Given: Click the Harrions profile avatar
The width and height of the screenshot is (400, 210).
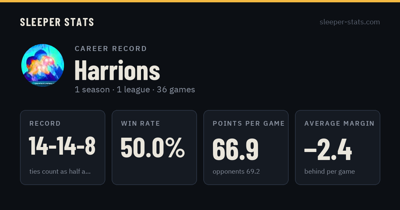Looking at the screenshot, I should click(43, 65).
